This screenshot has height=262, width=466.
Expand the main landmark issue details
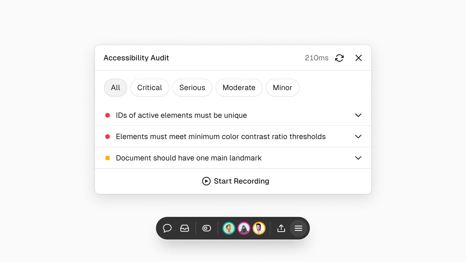[359, 158]
